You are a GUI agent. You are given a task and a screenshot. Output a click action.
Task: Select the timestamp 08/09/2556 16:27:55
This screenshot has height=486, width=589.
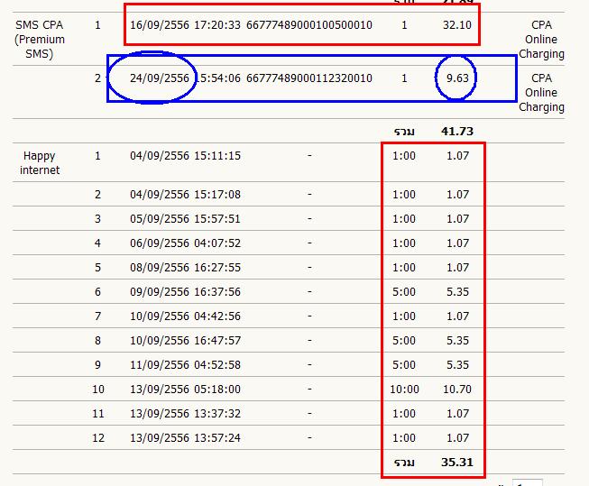click(x=185, y=268)
